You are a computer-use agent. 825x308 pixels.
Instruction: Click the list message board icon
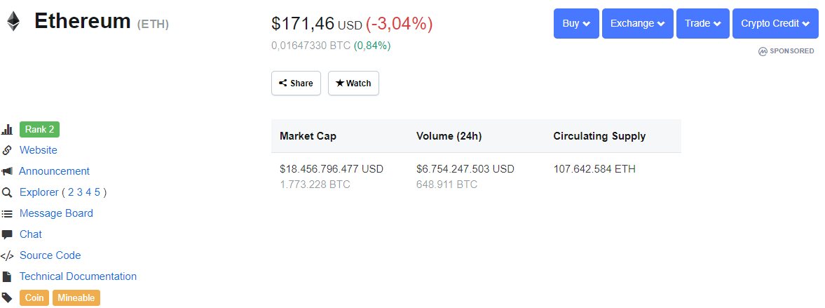7,214
